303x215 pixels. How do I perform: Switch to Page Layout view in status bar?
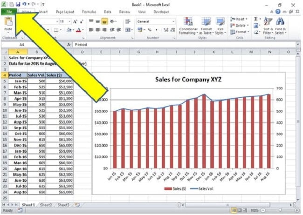pyautogui.click(x=240, y=210)
